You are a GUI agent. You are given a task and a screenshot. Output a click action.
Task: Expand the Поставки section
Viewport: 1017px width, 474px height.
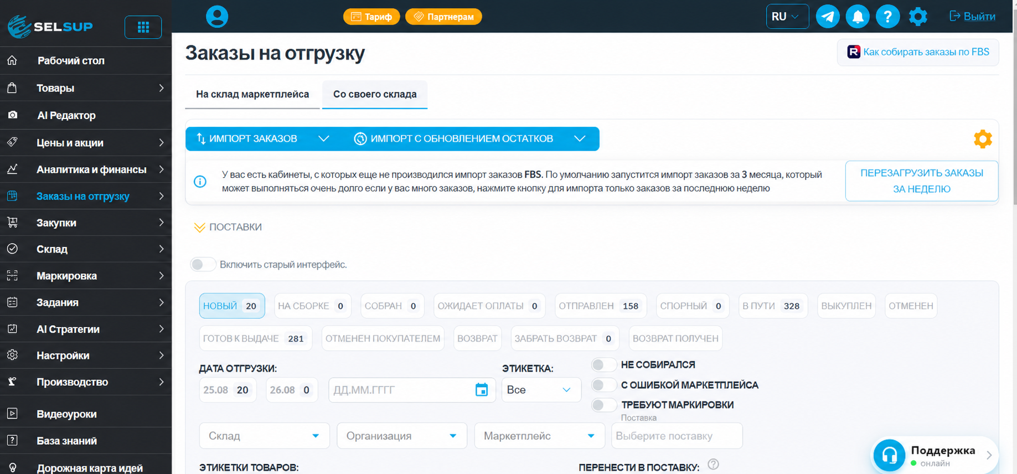coord(228,227)
